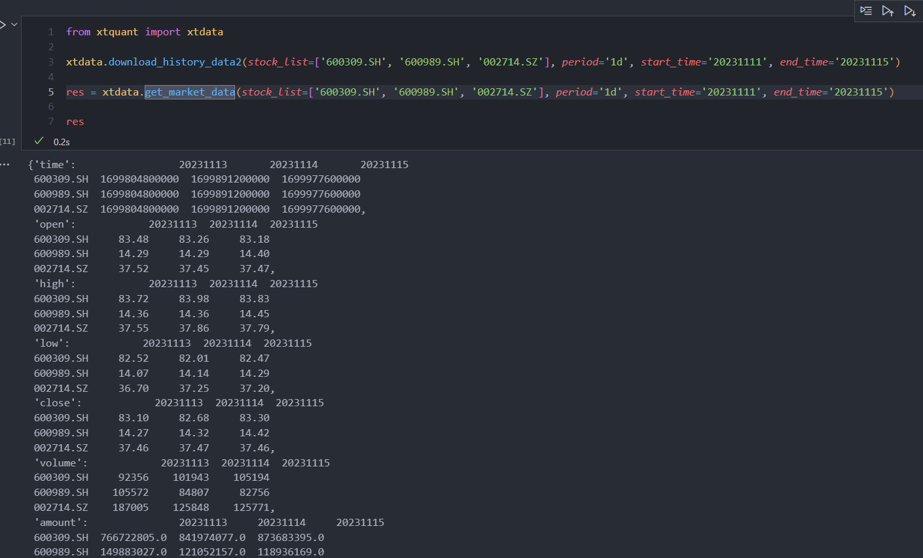This screenshot has width=923, height=558.
Task: Click close price 14.42 for 600989.SH
Action: pyautogui.click(x=254, y=433)
